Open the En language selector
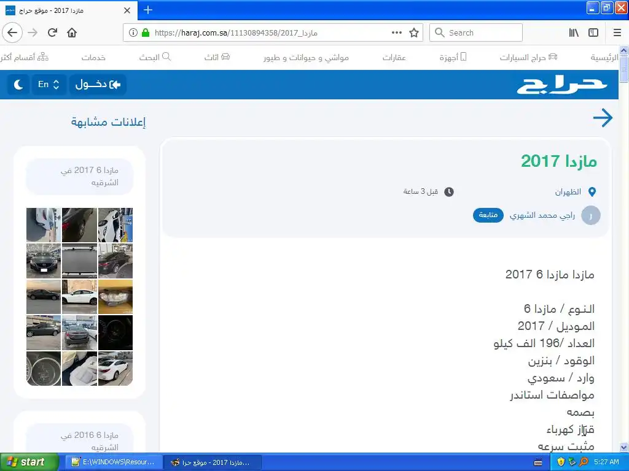Viewport: 629px width, 471px height. 48,85
